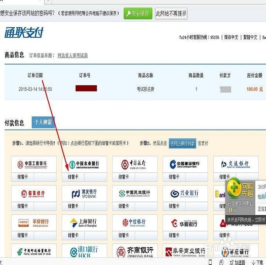Select 储蓄卡 under 浦发银行
266x265 pixels.
click(x=73, y=206)
